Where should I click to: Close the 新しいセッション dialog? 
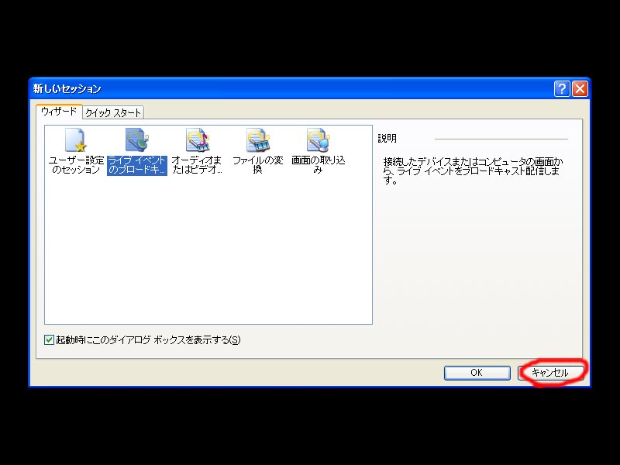point(580,88)
